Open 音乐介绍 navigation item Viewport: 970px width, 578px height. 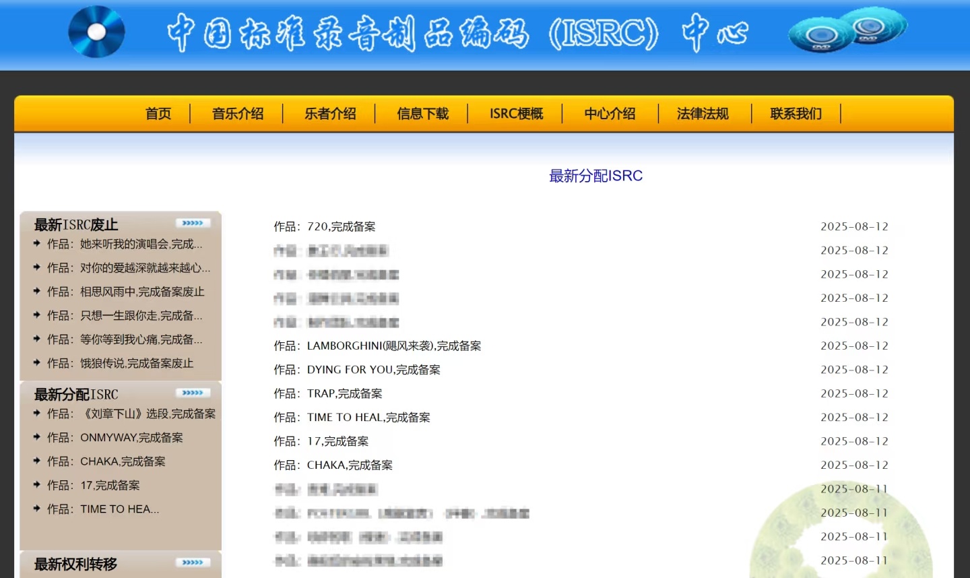238,114
